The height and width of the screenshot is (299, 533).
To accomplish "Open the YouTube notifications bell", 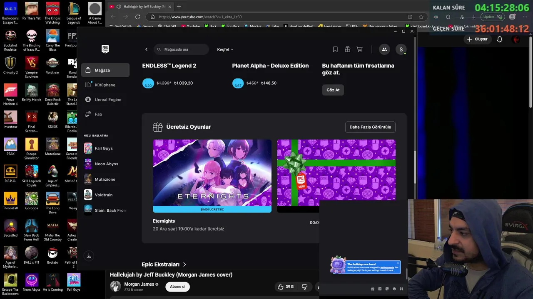I will point(500,39).
